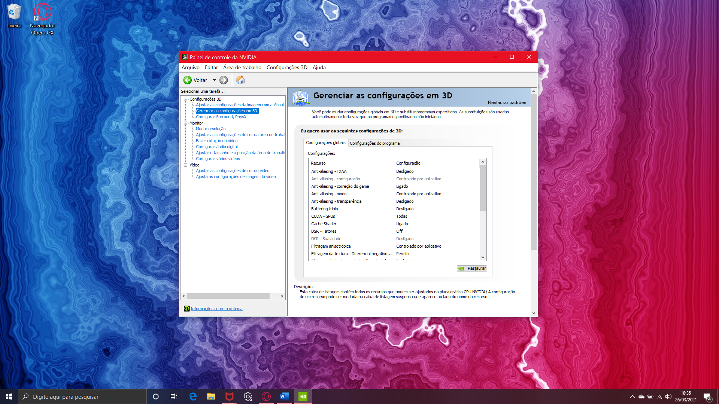Open Mudar resolução task
719x404 pixels.
pos(210,129)
